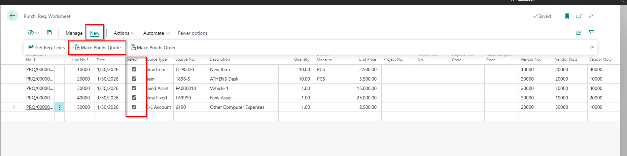Toggle the filter pane funnel icon
Image resolution: width=627 pixels, height=156 pixels.
[x=591, y=33]
